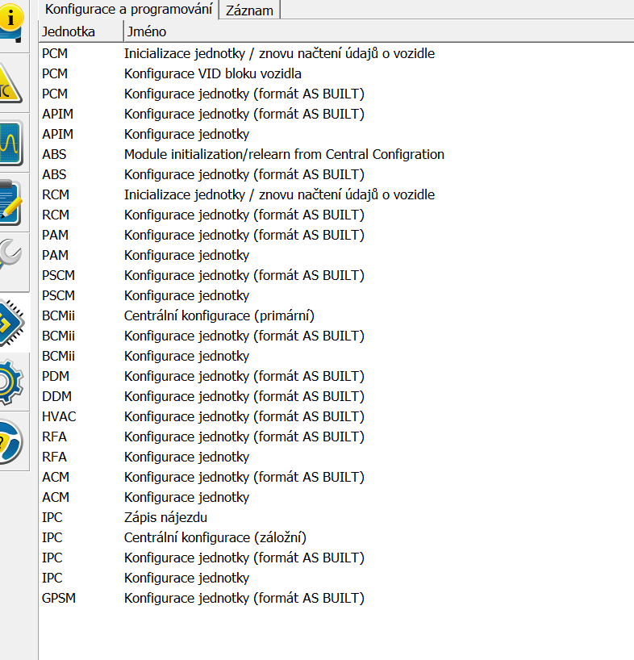Select the Konfigurace a programování tab
Image resolution: width=634 pixels, height=660 pixels.
coord(129,10)
